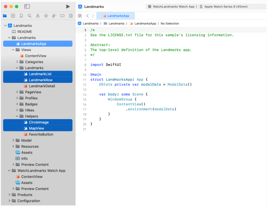Image resolution: width=267 pixels, height=206 pixels.
Task: Expand the Badges folder
Action: tap(17, 104)
